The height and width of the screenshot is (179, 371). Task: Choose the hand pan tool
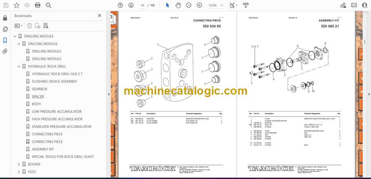[x=178, y=5]
